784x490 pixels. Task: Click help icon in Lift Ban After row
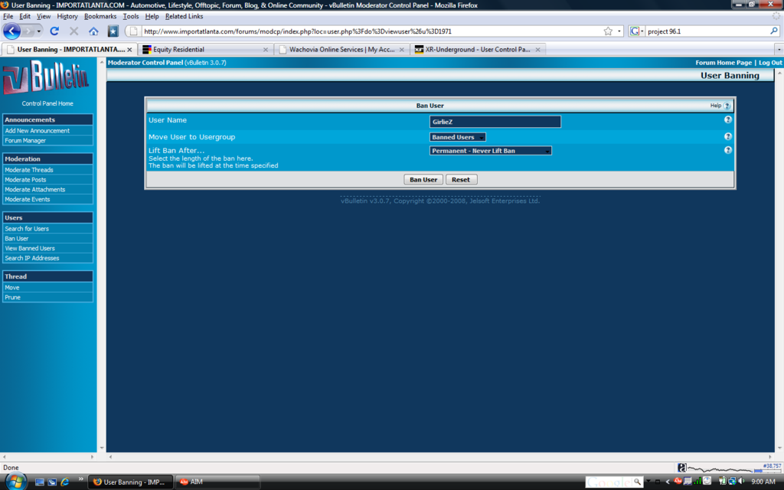(x=727, y=150)
